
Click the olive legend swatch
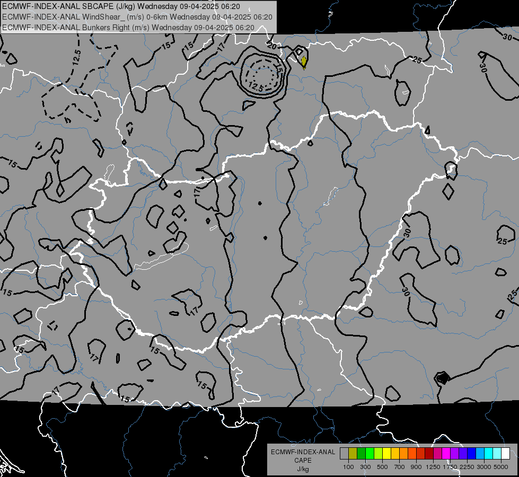[x=353, y=453]
